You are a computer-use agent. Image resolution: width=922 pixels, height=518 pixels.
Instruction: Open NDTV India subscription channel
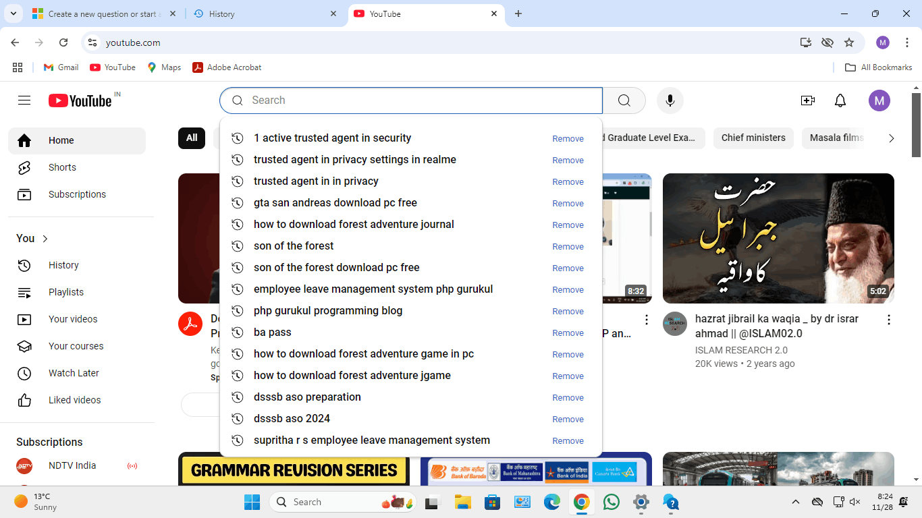pyautogui.click(x=77, y=465)
